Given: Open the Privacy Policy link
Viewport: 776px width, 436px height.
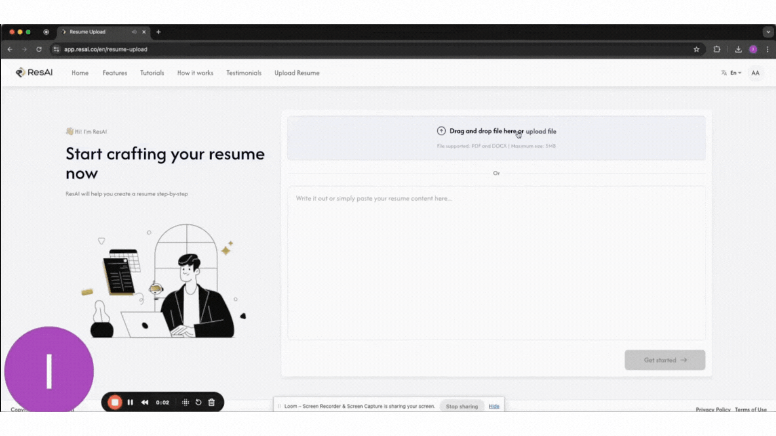Looking at the screenshot, I should pos(713,409).
